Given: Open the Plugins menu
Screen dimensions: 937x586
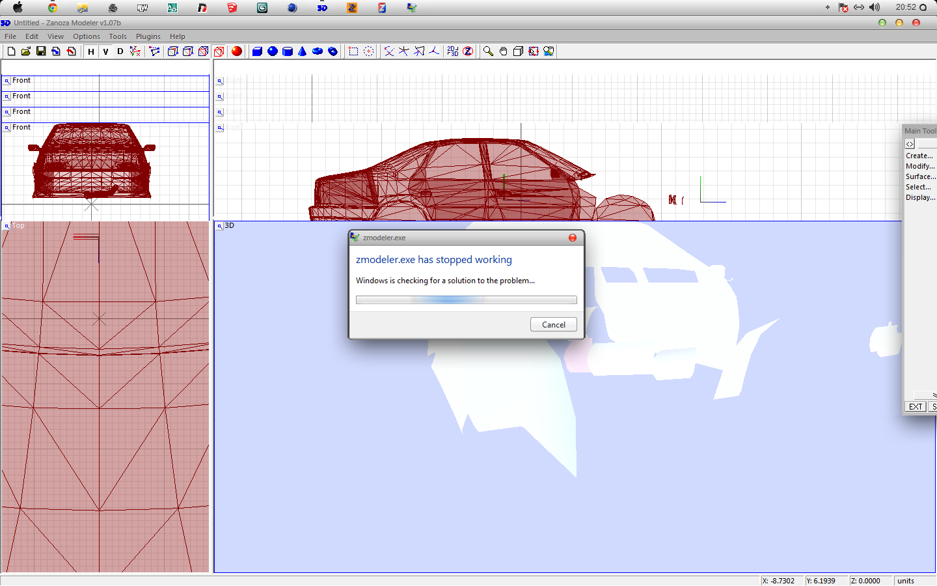Looking at the screenshot, I should [x=148, y=36].
